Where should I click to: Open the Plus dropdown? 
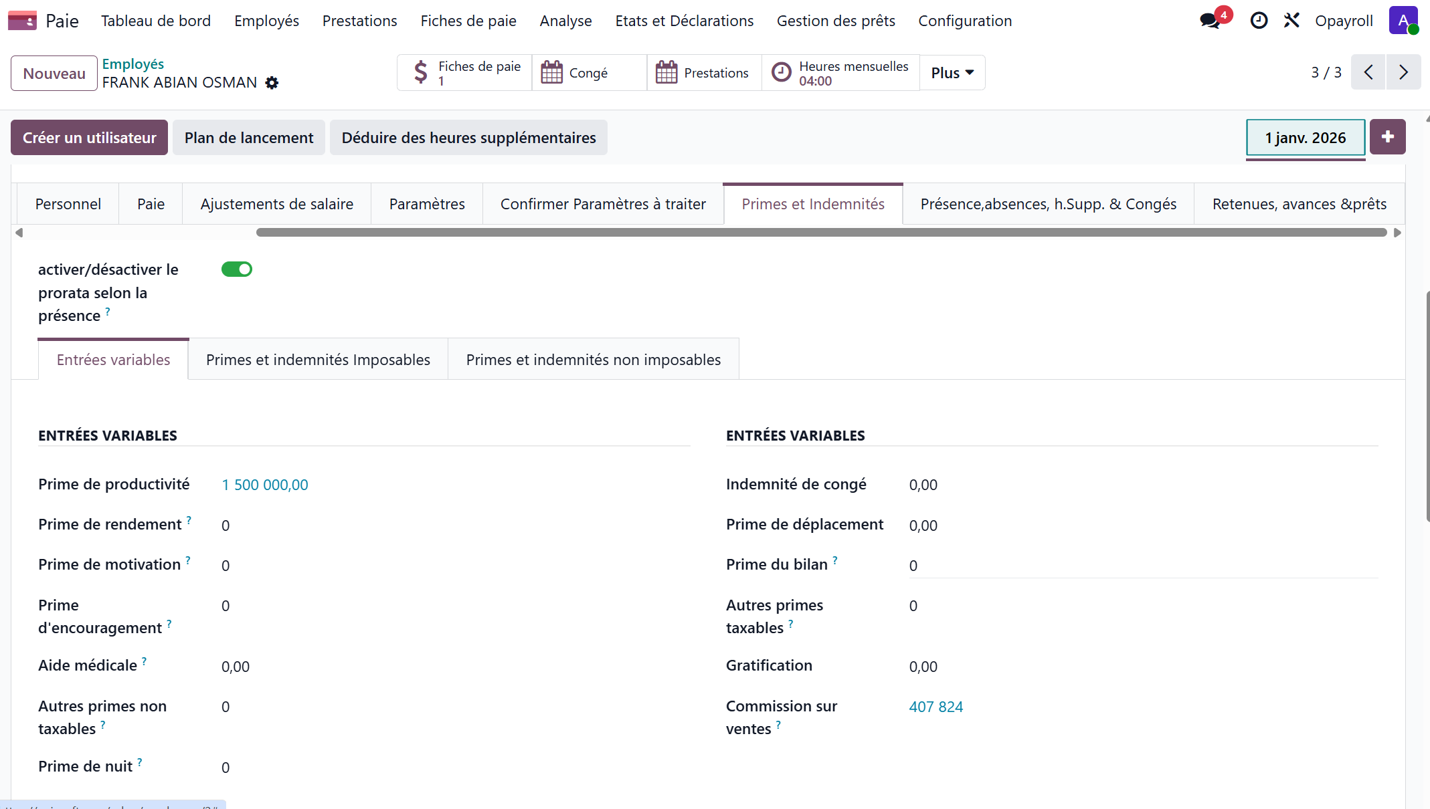(952, 72)
